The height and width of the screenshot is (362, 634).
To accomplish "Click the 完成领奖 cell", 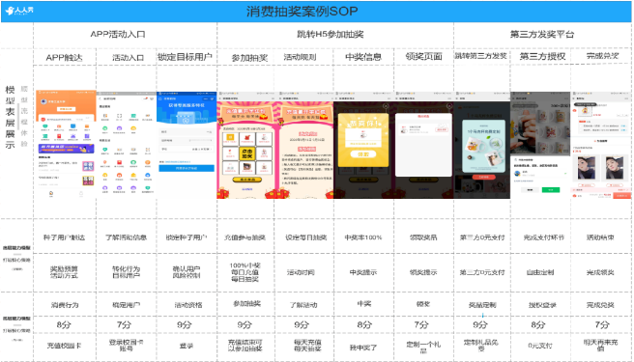I will (600, 273).
